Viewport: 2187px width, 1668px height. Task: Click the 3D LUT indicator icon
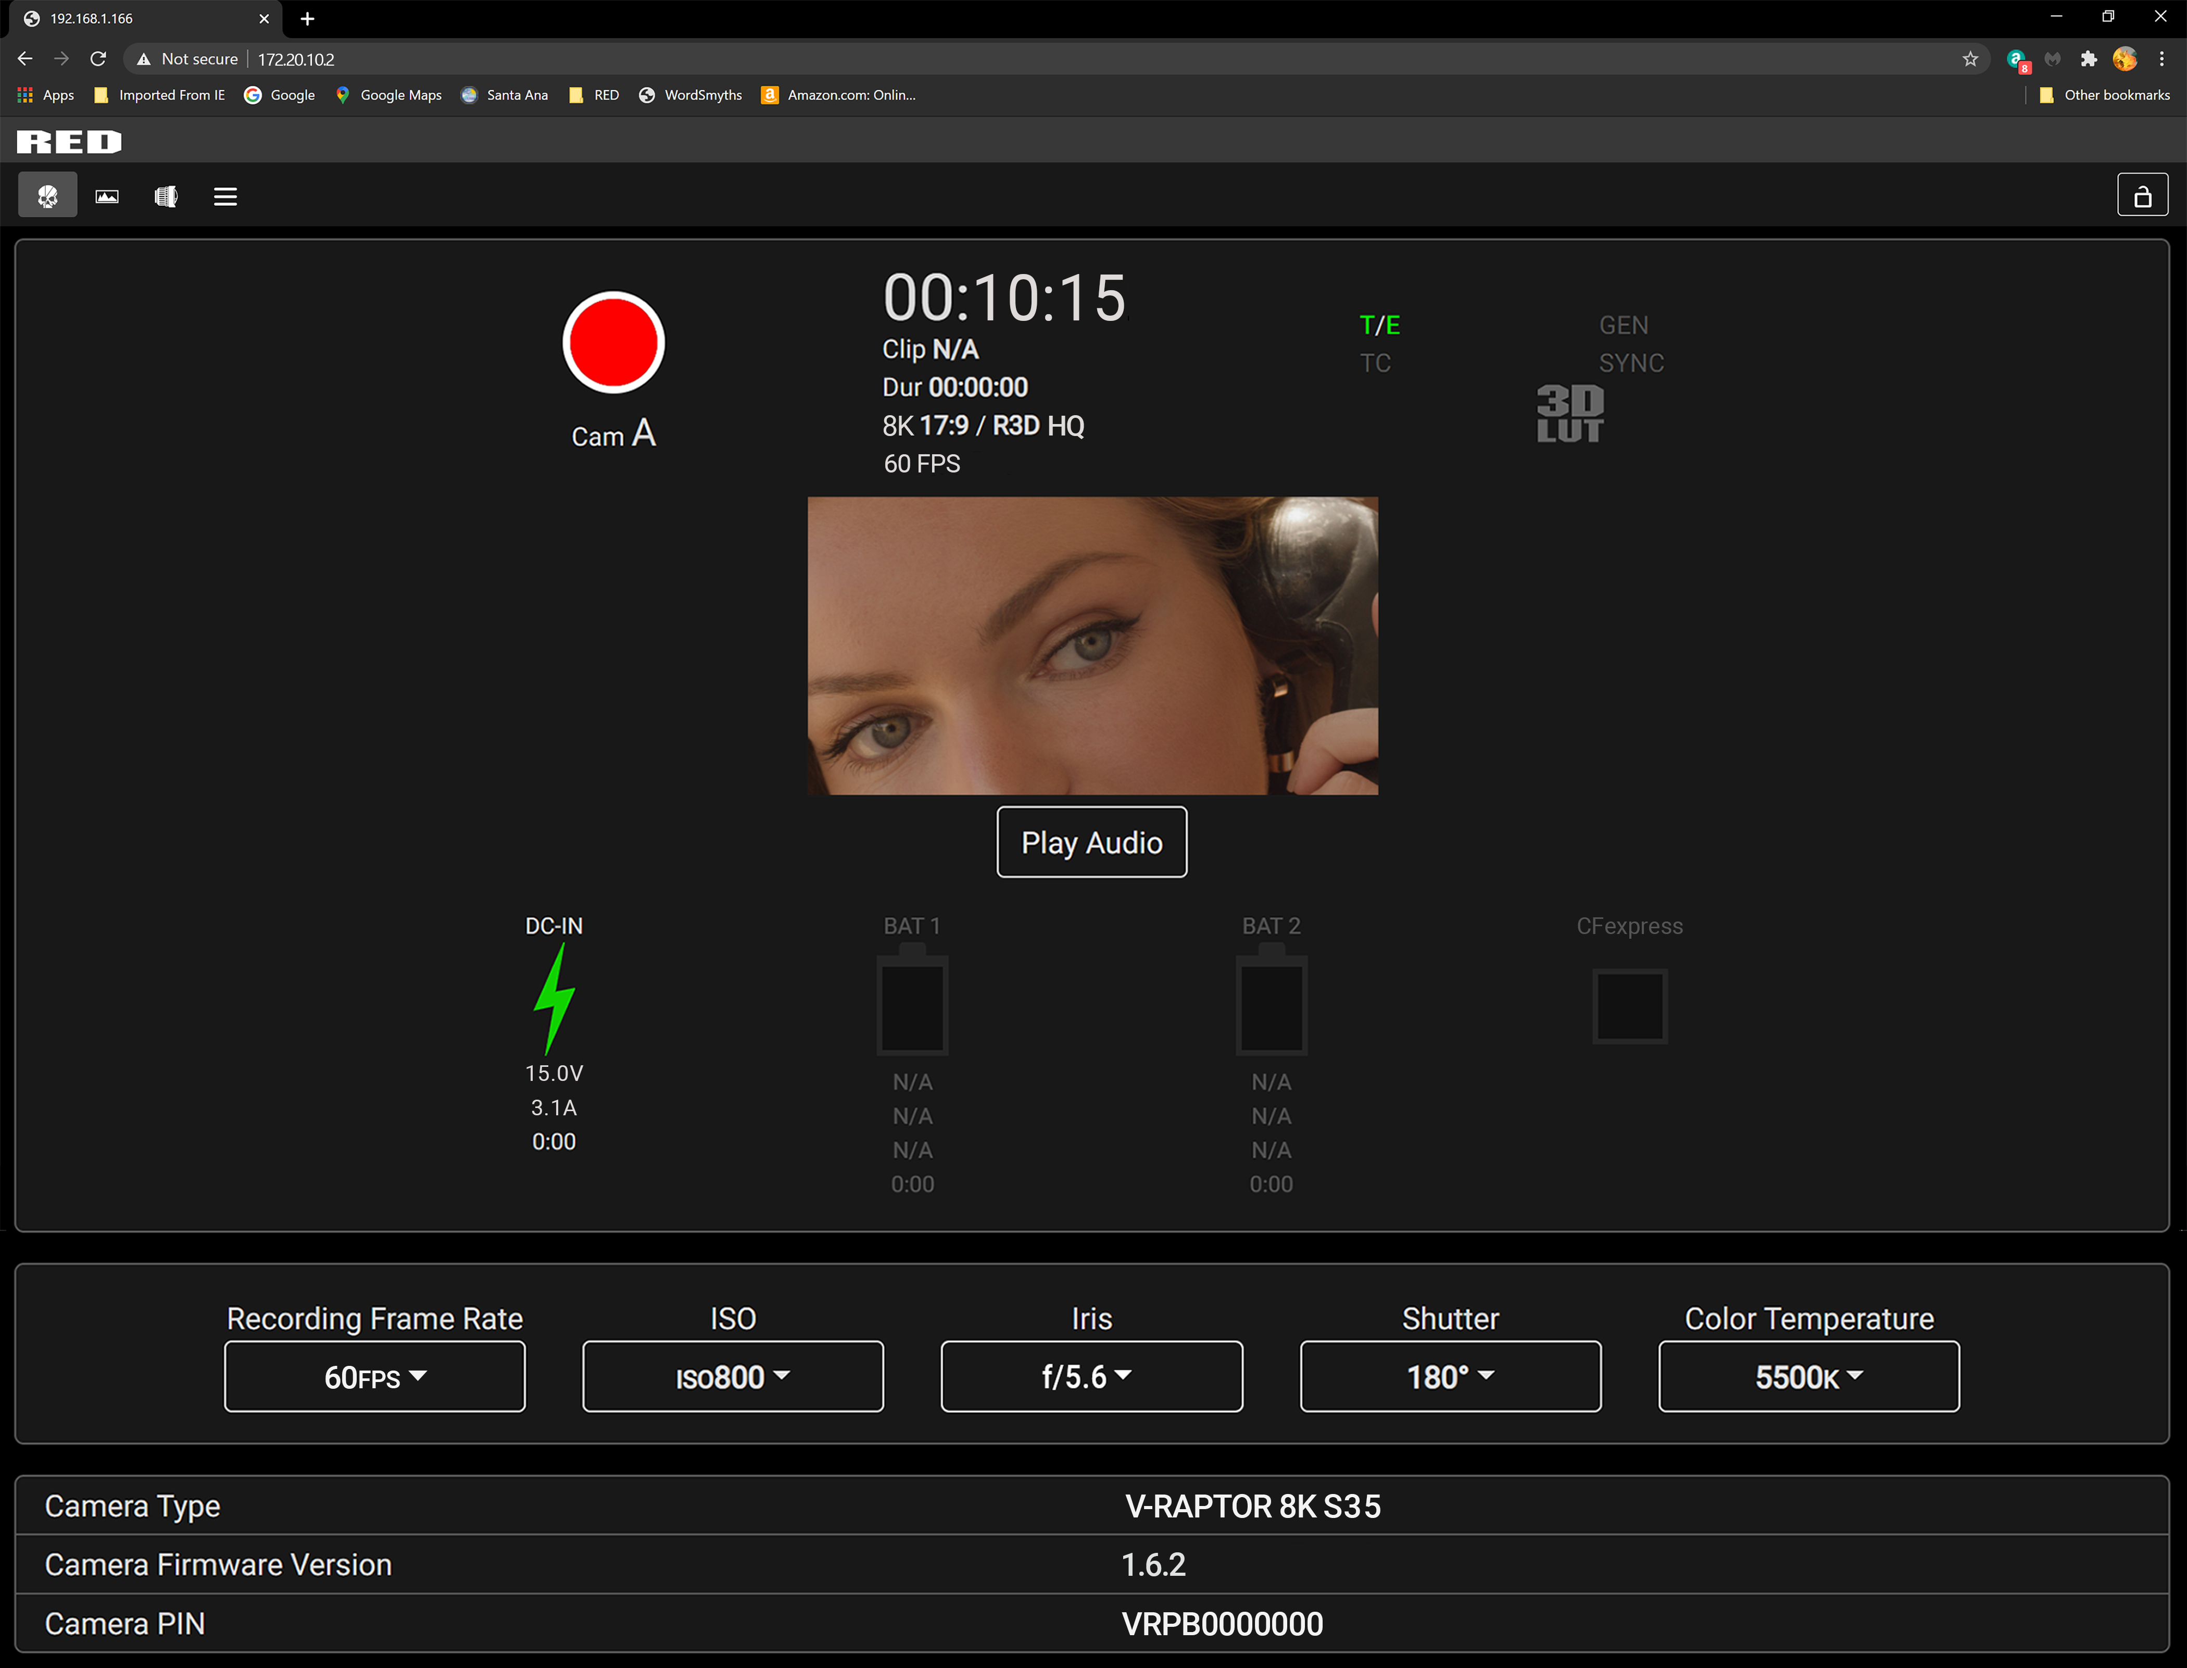1570,413
